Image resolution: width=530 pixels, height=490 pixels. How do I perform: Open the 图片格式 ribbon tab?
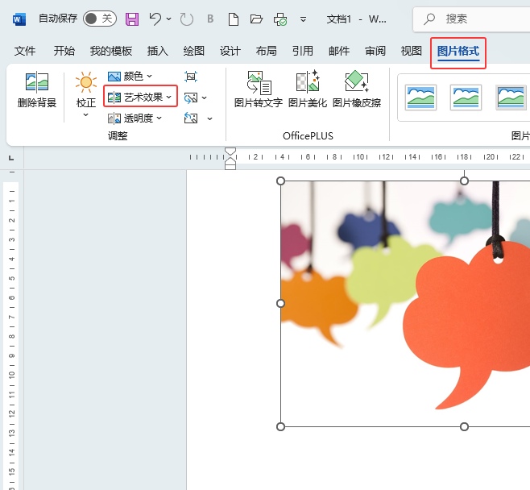point(458,52)
